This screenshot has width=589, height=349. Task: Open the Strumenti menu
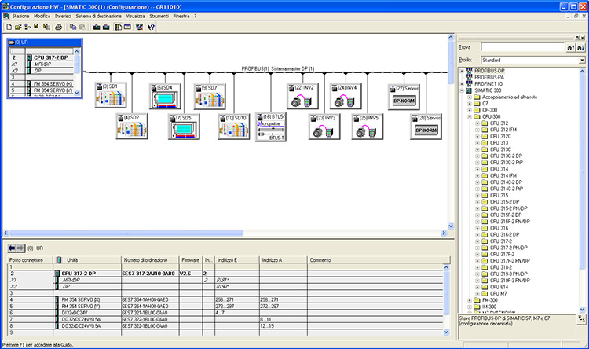(x=159, y=17)
